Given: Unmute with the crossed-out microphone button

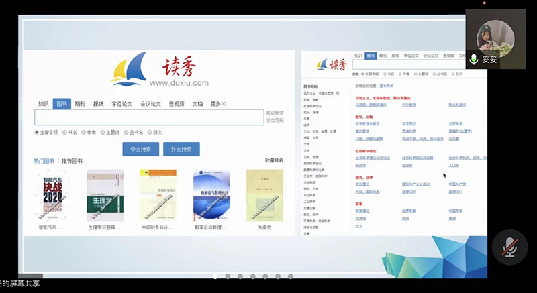Looking at the screenshot, I should click(x=509, y=247).
